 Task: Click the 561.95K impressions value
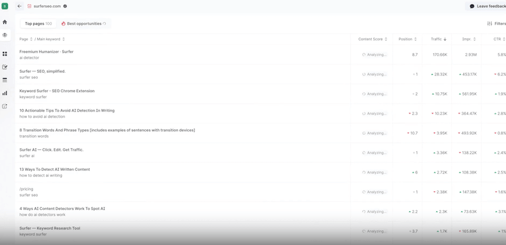[x=470, y=94]
